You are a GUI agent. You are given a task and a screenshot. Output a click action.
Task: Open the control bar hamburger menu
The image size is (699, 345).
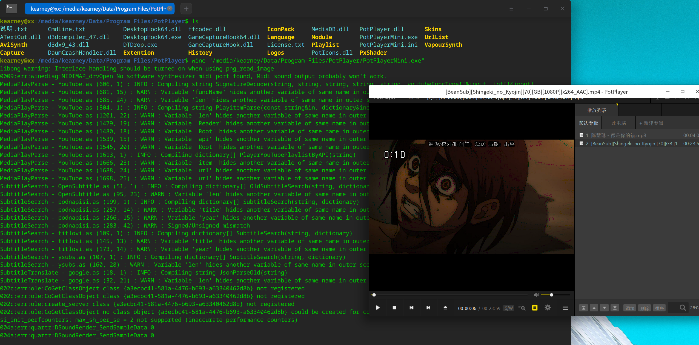point(565,308)
